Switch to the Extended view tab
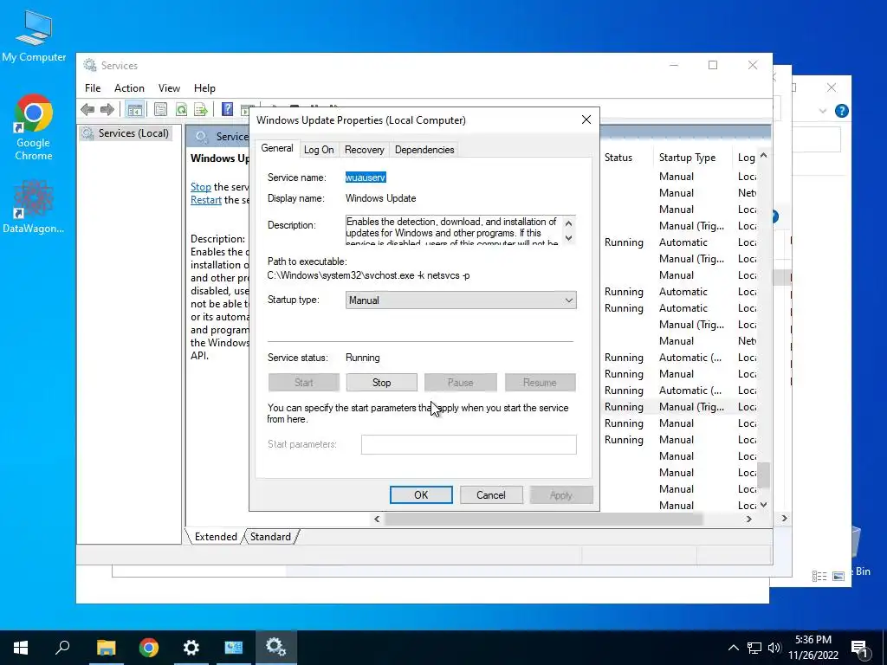This screenshot has height=665, width=887. [216, 537]
